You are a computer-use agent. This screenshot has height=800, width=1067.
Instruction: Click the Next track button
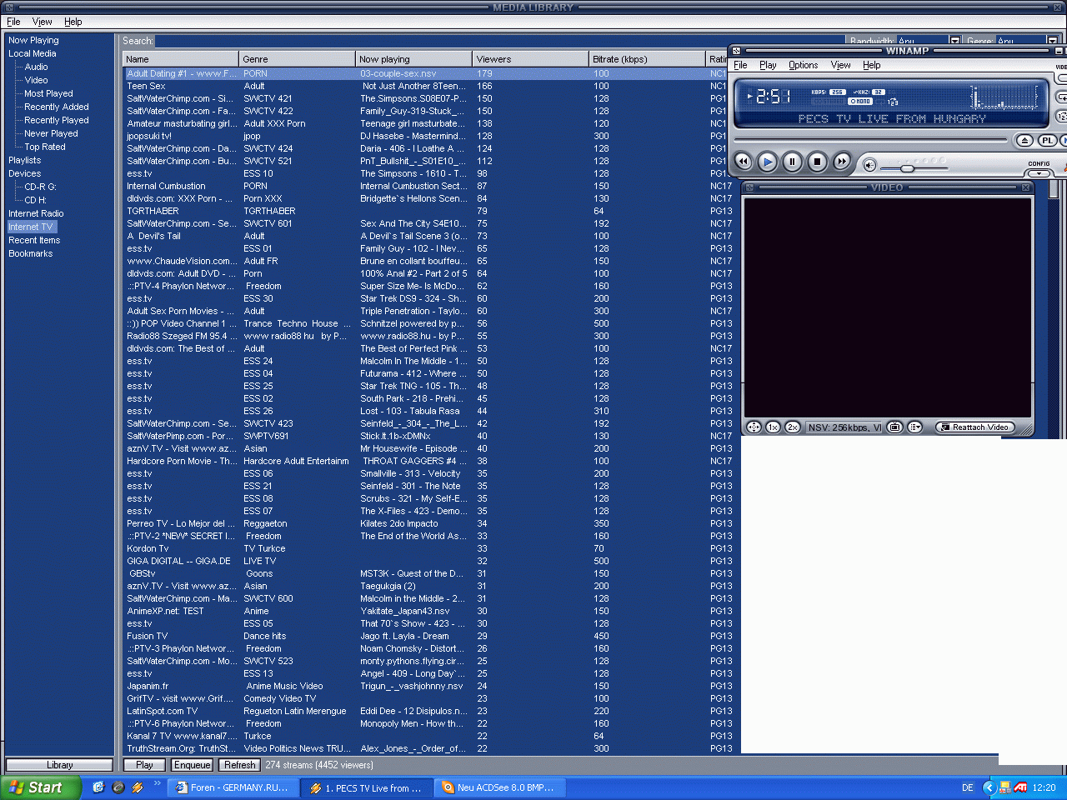click(842, 162)
